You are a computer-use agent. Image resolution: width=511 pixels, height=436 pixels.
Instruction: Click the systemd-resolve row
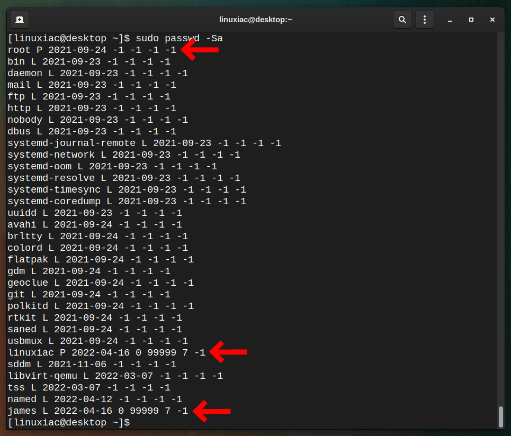click(124, 178)
